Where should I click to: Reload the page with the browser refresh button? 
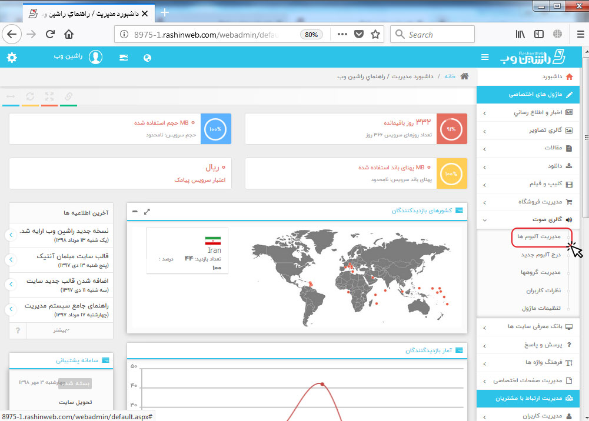coord(50,34)
